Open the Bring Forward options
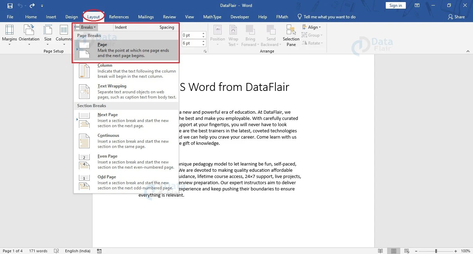 coord(250,36)
